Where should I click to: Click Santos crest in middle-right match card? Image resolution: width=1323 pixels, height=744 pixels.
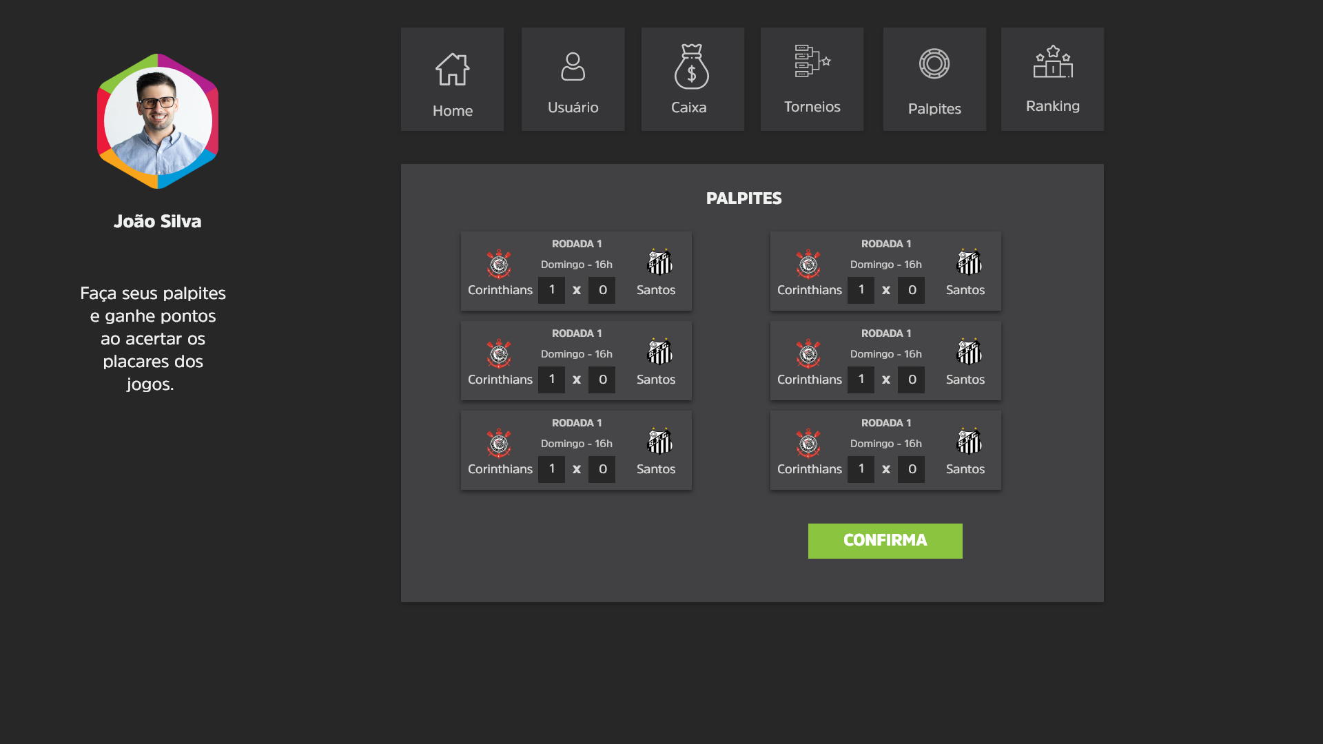click(969, 351)
